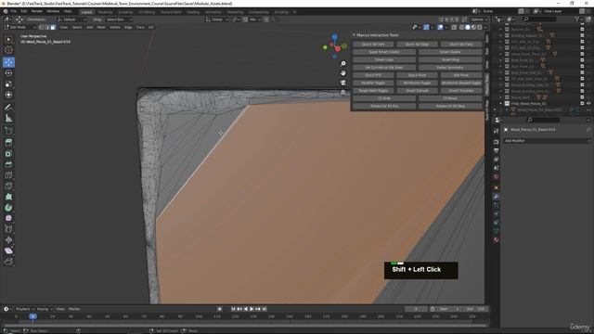The image size is (594, 334).
Task: Click the viewport zoom magnifier gizmo
Action: pyautogui.click(x=343, y=64)
